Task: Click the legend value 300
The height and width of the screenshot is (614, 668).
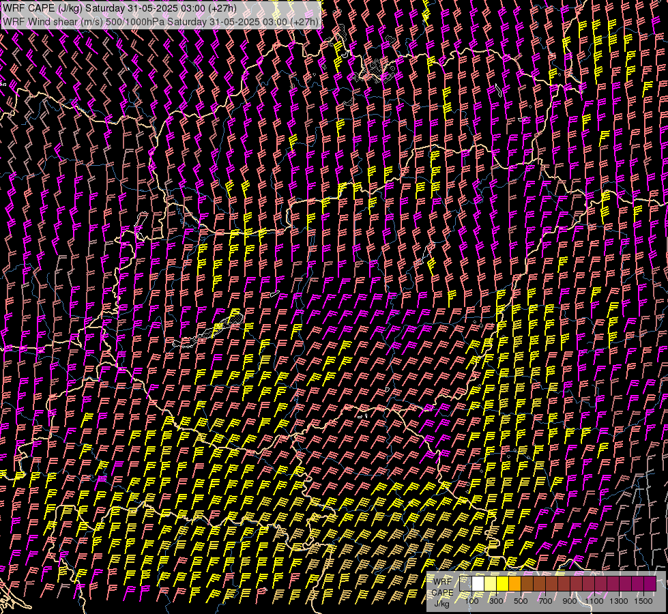Action: [496, 601]
